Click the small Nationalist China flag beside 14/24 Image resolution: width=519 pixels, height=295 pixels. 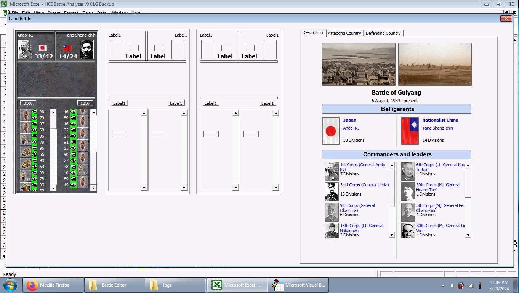(x=67, y=48)
